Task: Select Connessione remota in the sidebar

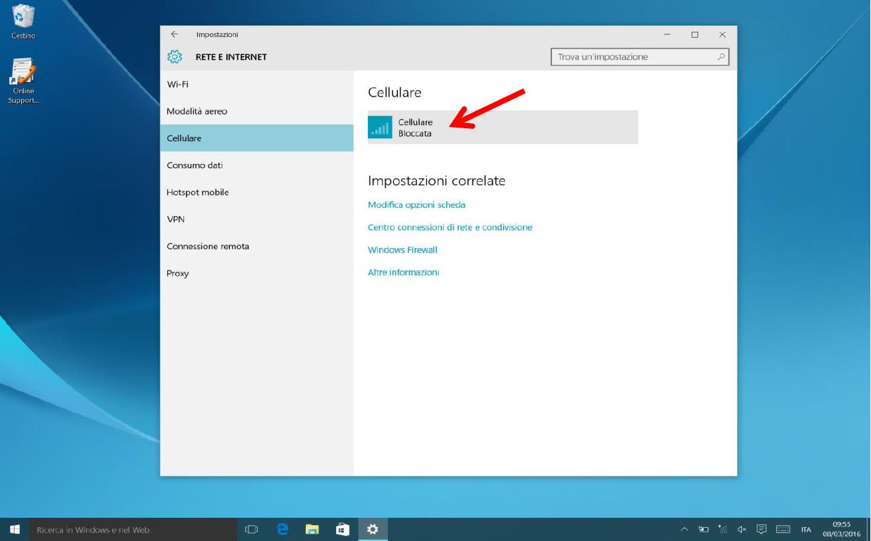Action: [x=257, y=246]
